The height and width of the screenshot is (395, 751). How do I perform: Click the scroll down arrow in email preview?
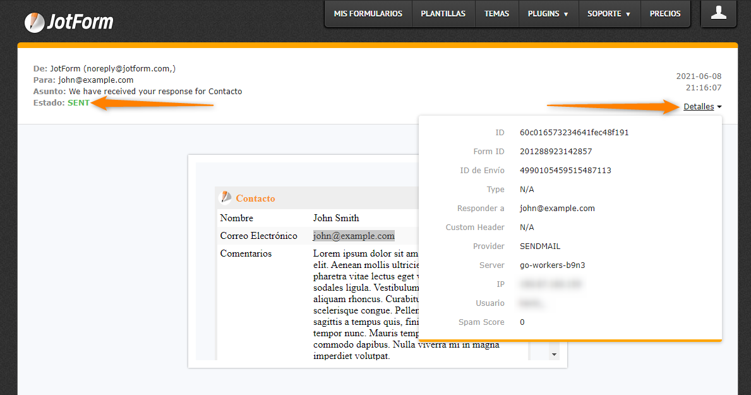coord(555,355)
